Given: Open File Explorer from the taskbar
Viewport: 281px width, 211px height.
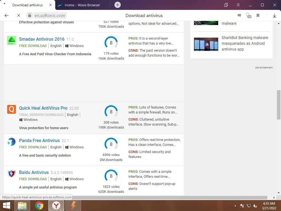Looking at the screenshot, I should pyautogui.click(x=22, y=206).
